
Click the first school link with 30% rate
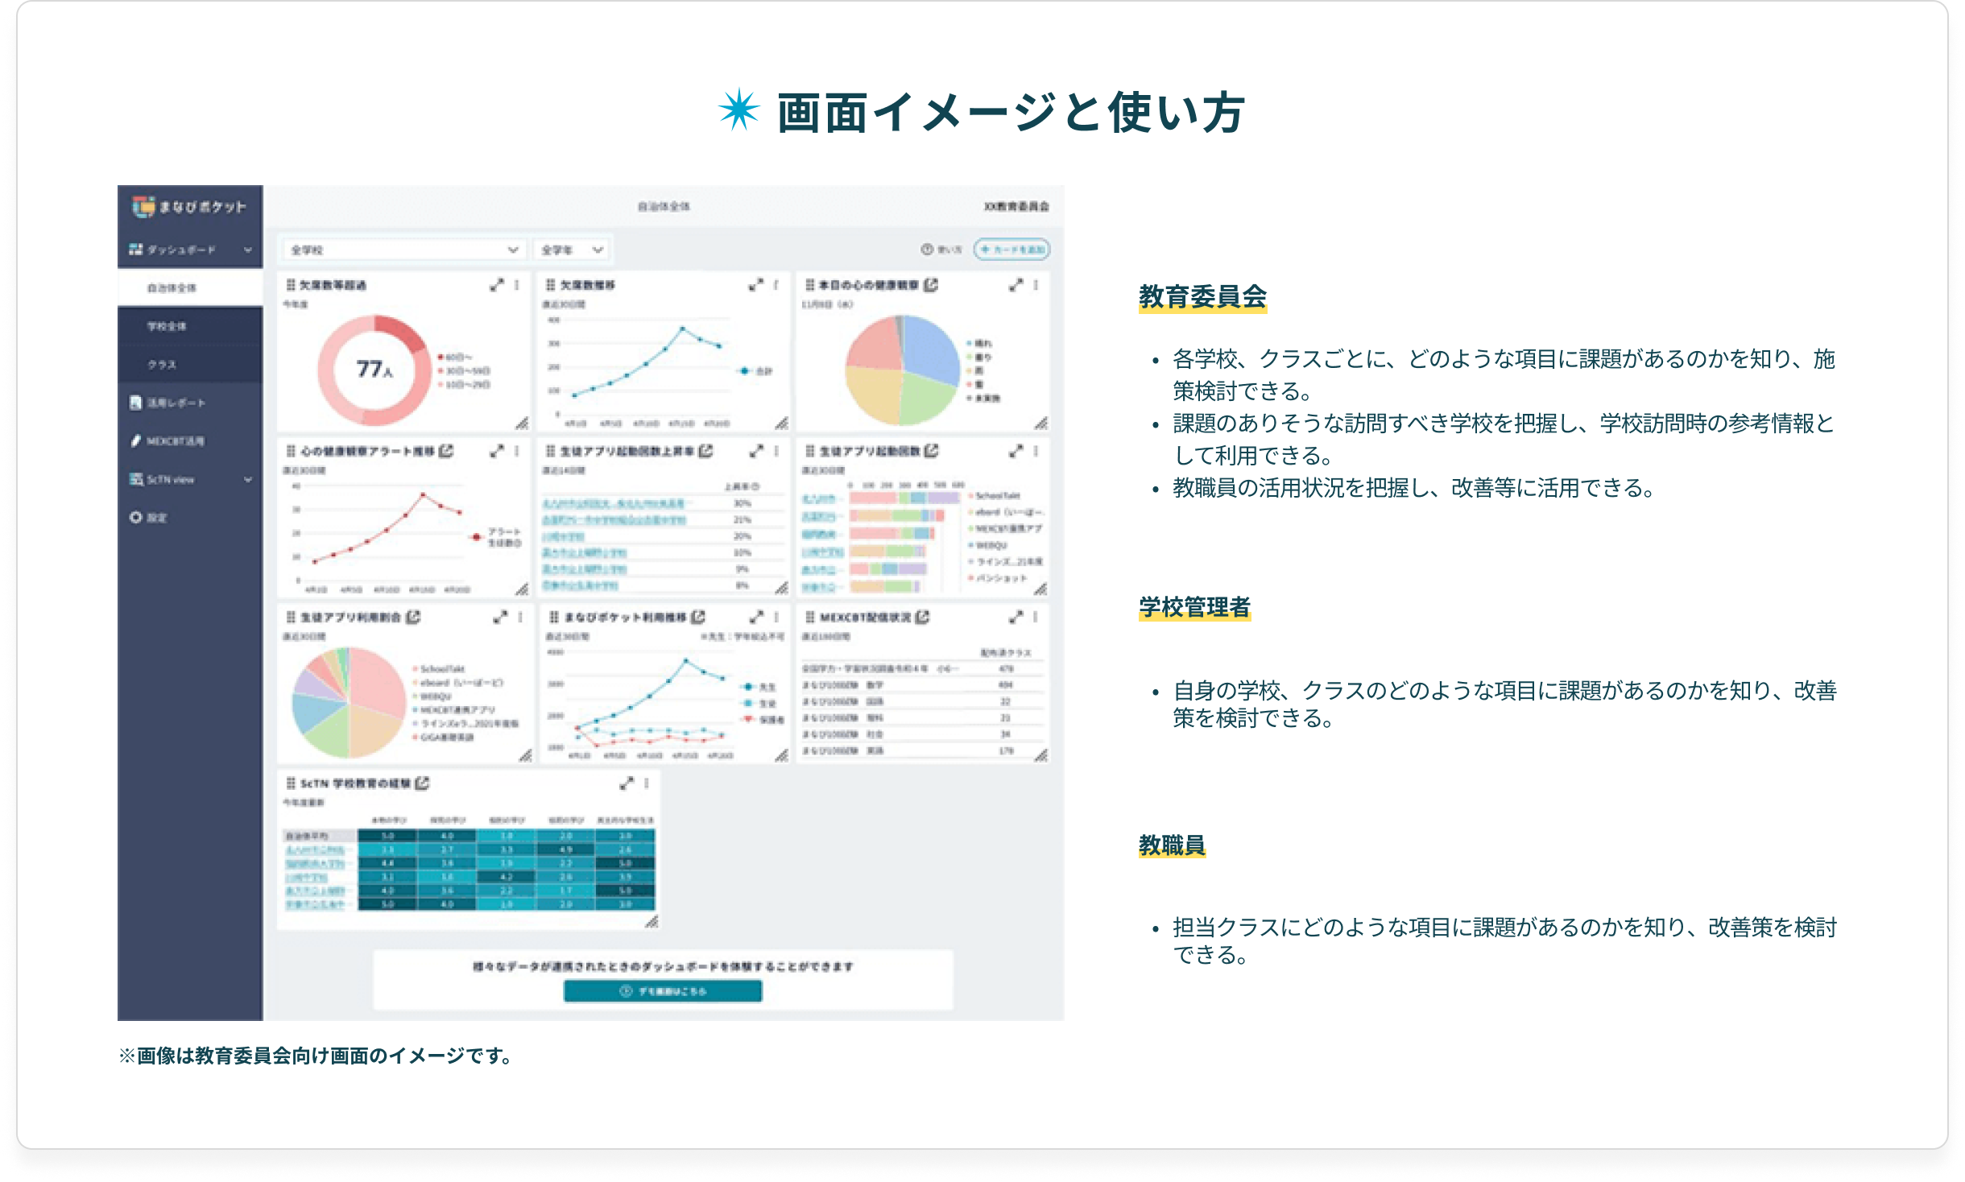(613, 503)
